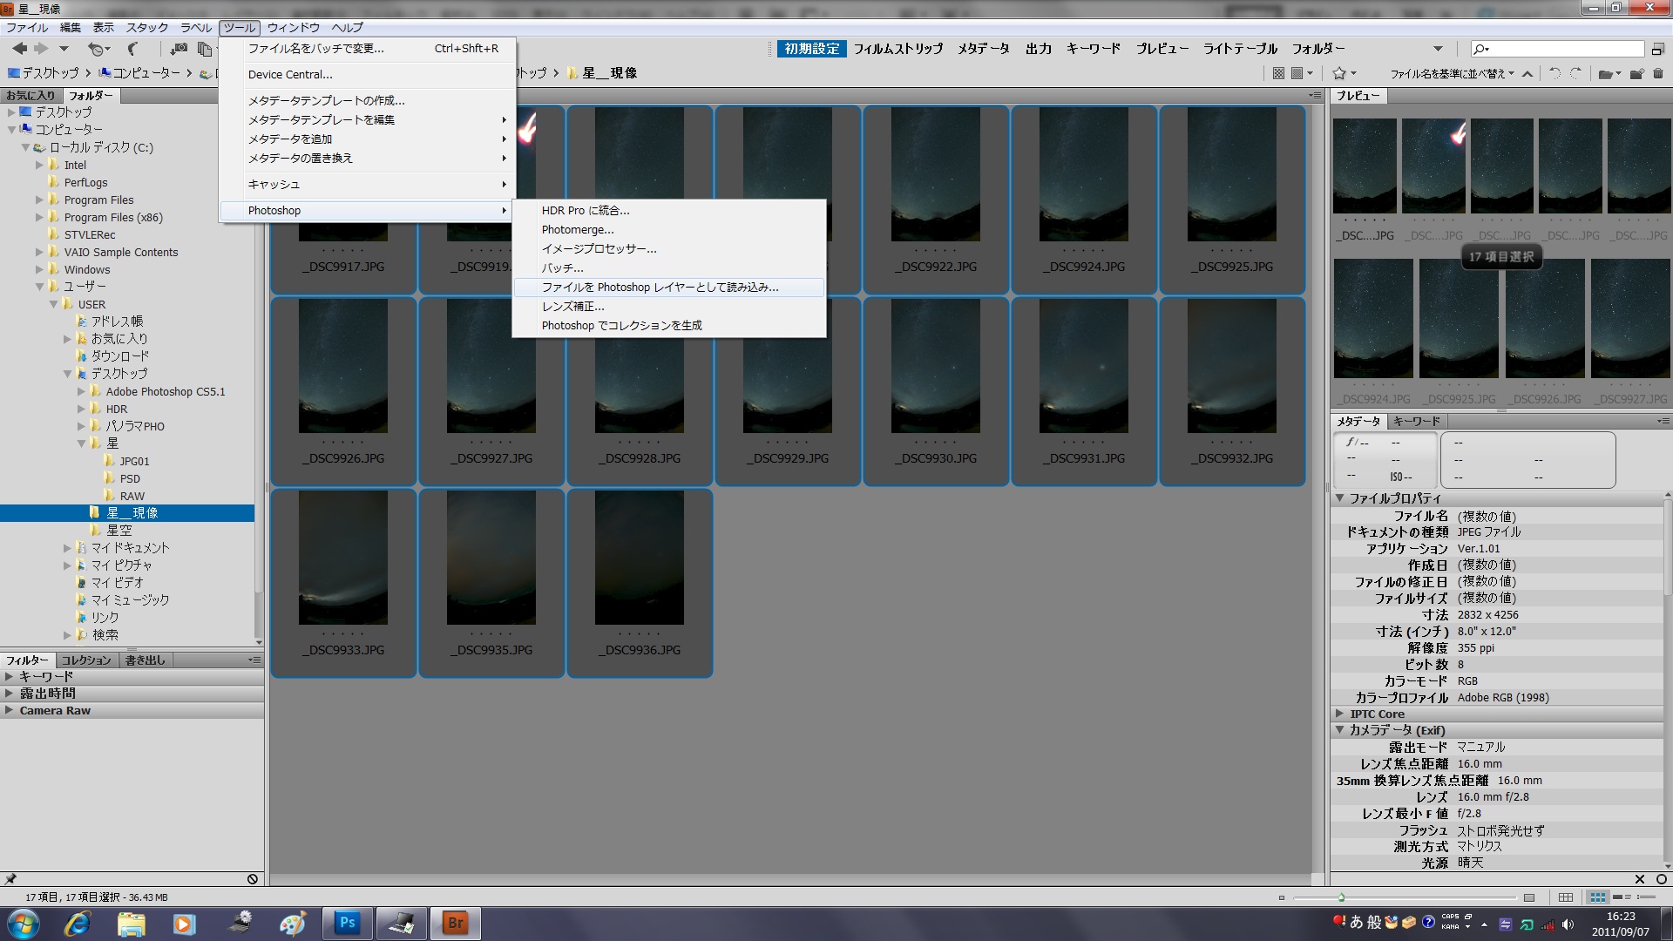Choose ファイルを Photoshop レイヤーとして読み込み menu item
The width and height of the screenshot is (1673, 941).
[660, 287]
